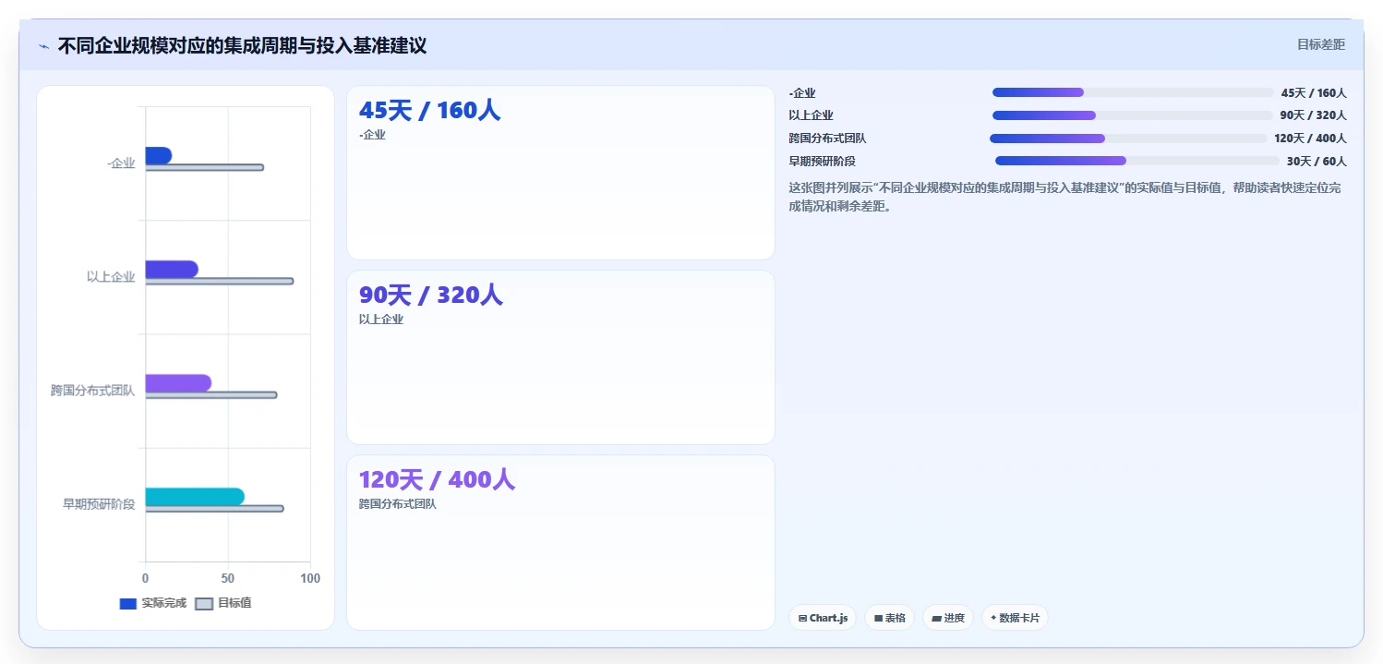This screenshot has height=664, width=1383.
Task: Click the lightning icon beside the title
Action: [x=43, y=46]
